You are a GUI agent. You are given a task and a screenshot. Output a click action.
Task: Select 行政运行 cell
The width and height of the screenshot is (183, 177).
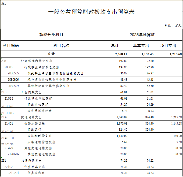[x=61, y=130]
